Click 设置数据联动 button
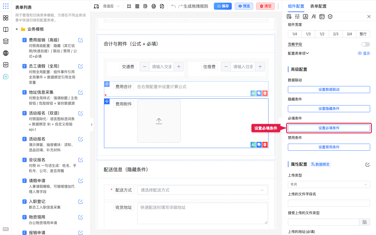376x235 pixels. (329, 90)
